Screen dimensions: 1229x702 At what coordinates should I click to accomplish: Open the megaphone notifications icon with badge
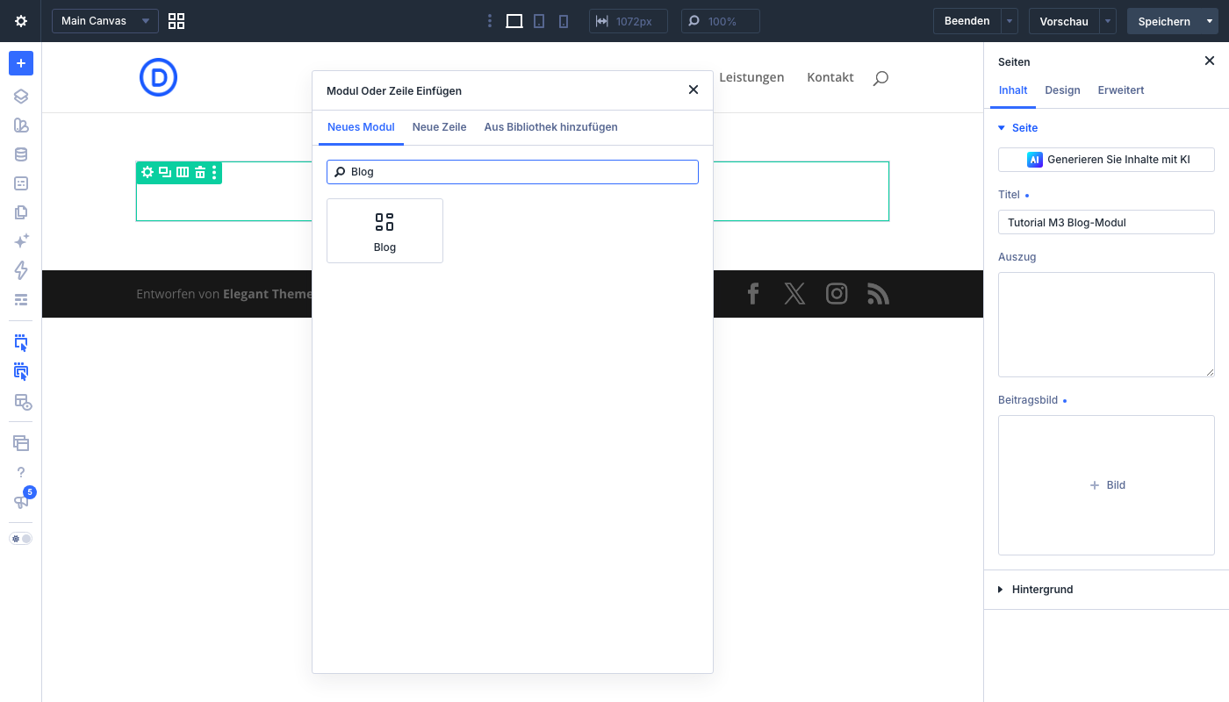pyautogui.click(x=21, y=501)
